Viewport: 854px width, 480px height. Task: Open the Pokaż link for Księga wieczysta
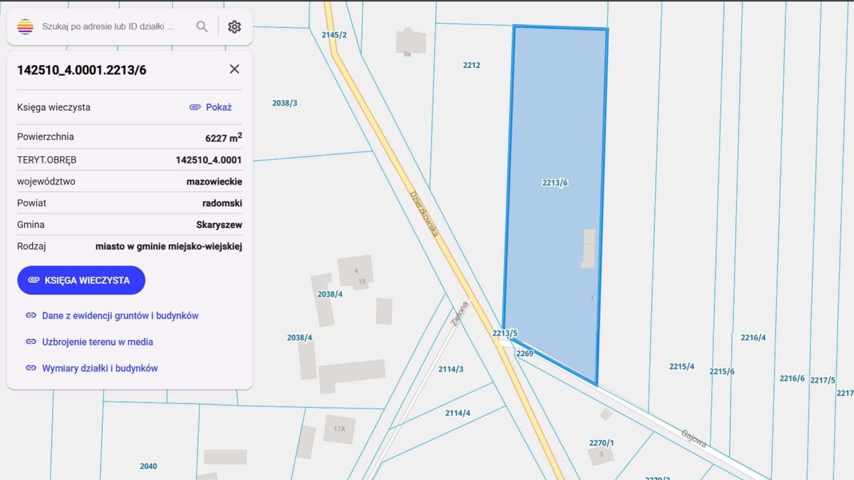(218, 107)
